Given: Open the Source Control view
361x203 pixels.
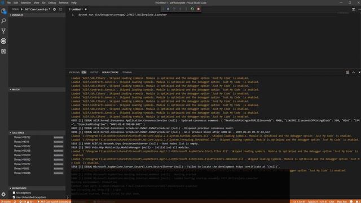Looking at the screenshot, I should pyautogui.click(x=3, y=31).
